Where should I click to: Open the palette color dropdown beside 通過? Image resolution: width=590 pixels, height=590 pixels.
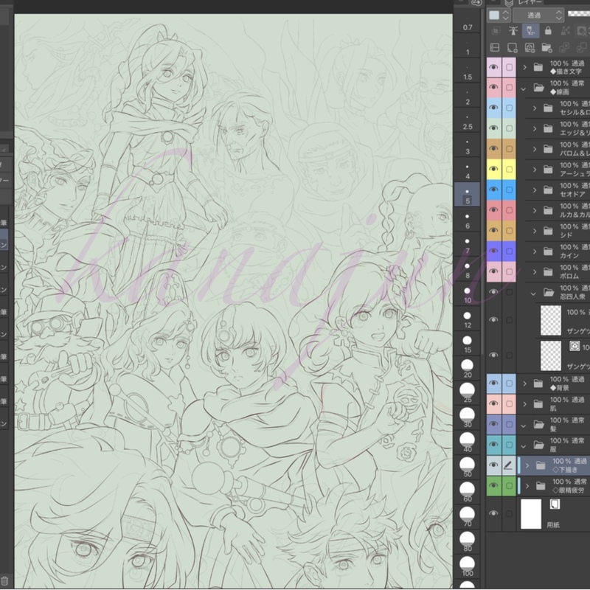(499, 15)
